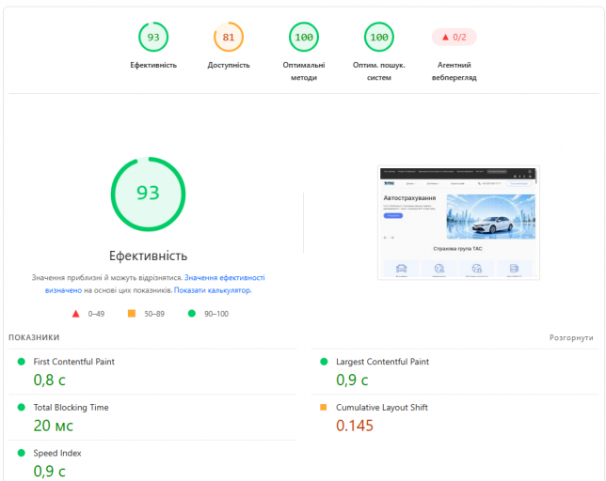Select the 100 Оптимальні методи gauge
606x481 pixels.
pos(304,37)
